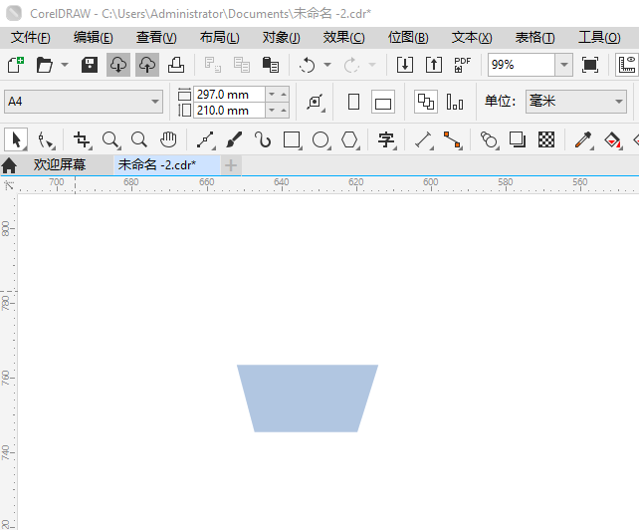Publish to PDF
This screenshot has width=639, height=530.
463,65
